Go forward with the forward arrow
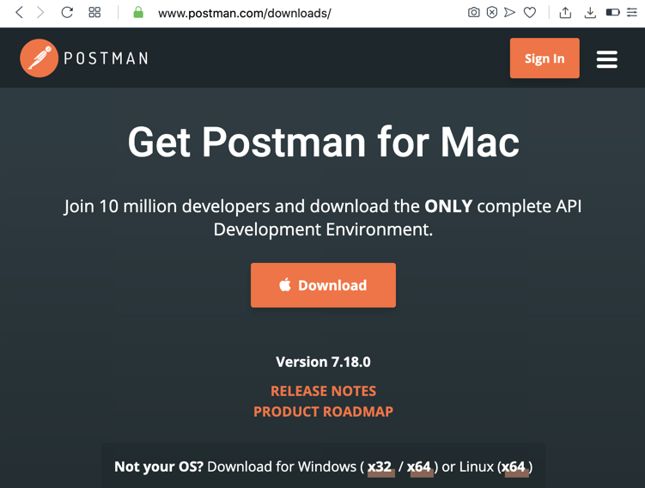645x488 pixels. coord(40,13)
